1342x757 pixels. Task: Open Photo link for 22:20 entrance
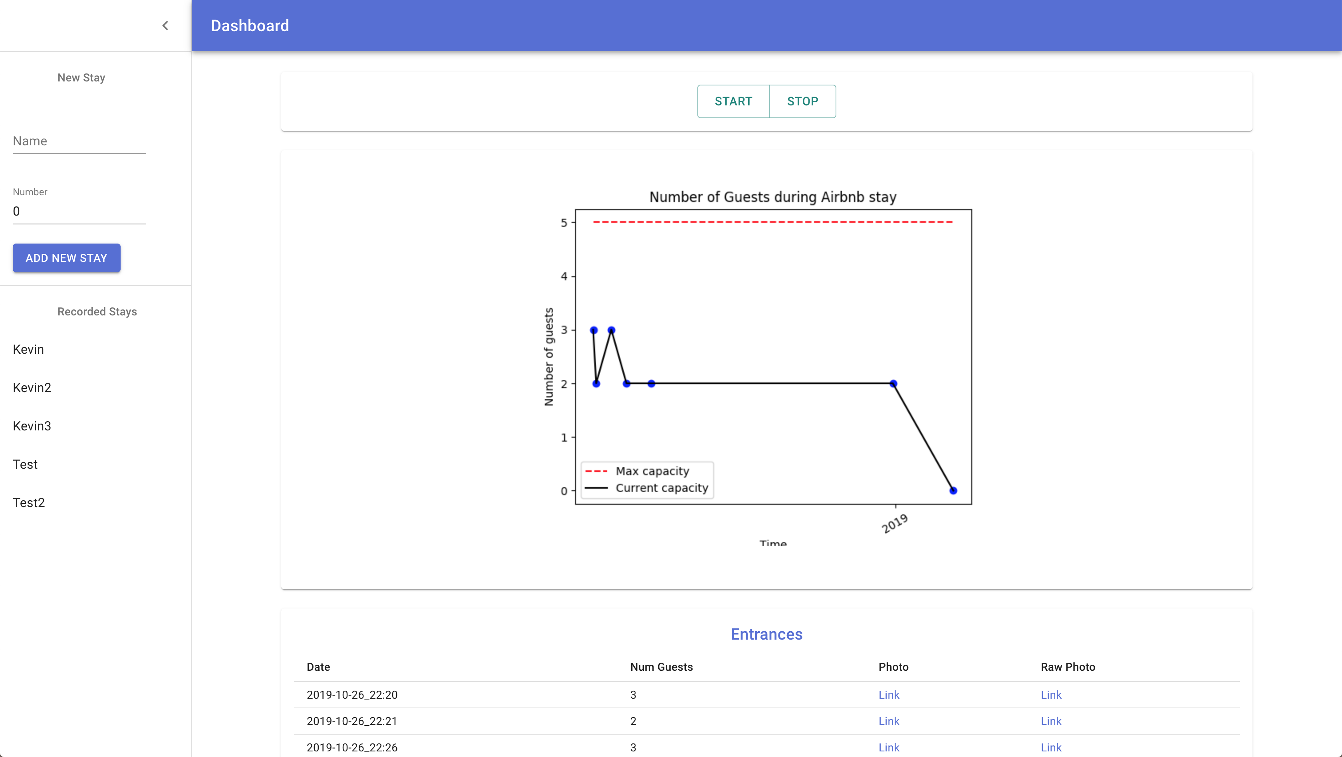coord(888,695)
